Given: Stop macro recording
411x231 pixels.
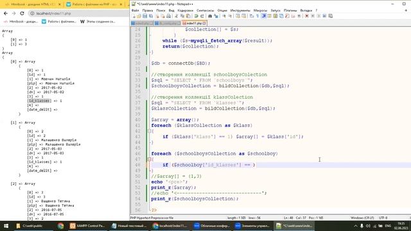Looking at the screenshot, I should (x=313, y=16).
